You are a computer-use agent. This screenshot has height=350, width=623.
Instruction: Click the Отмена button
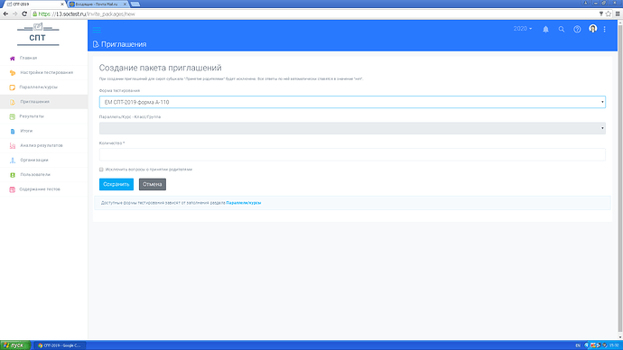pos(153,184)
